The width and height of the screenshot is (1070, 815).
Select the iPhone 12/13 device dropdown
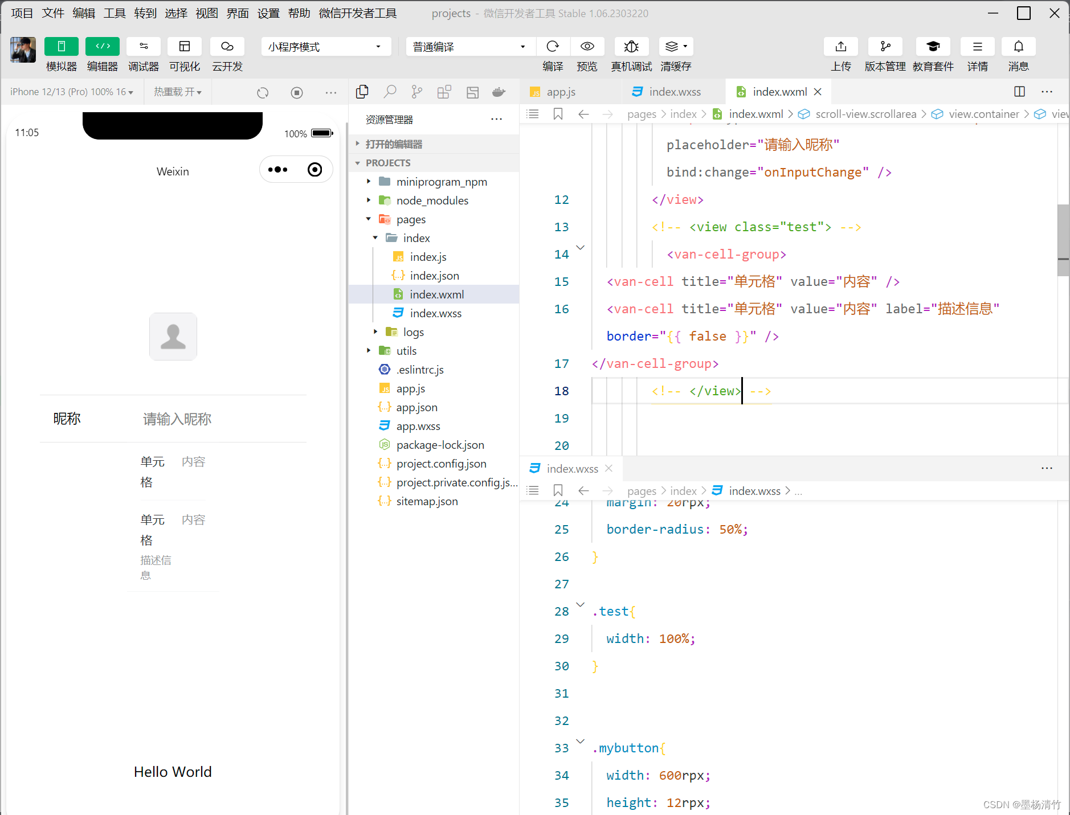point(72,92)
